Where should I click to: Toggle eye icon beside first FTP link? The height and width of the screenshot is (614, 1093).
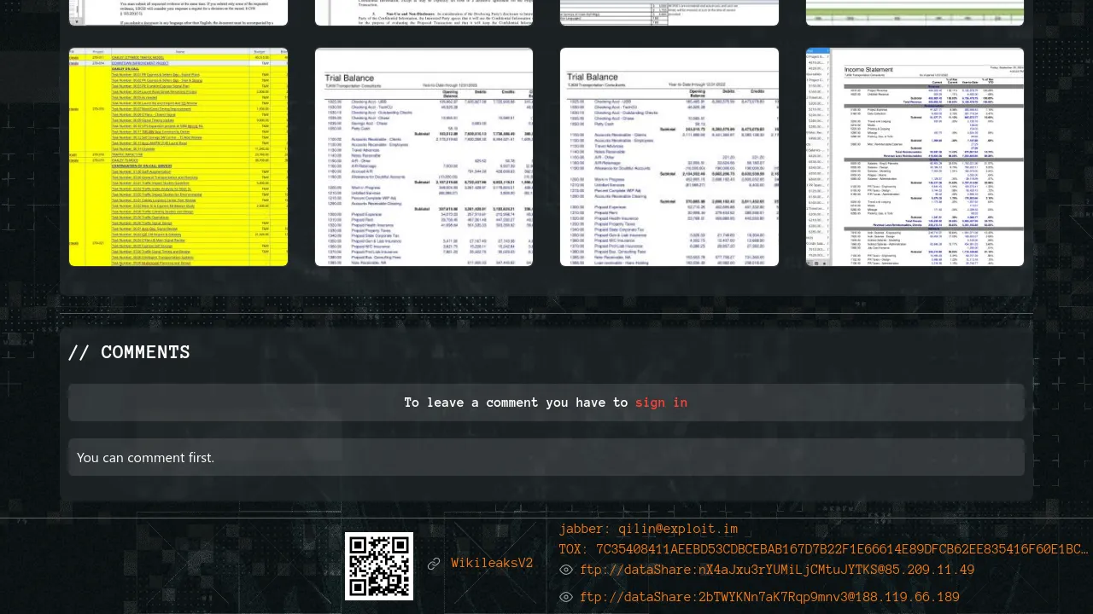click(x=566, y=571)
